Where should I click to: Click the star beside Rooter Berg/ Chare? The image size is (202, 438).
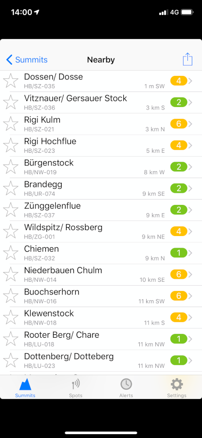pyautogui.click(x=11, y=339)
